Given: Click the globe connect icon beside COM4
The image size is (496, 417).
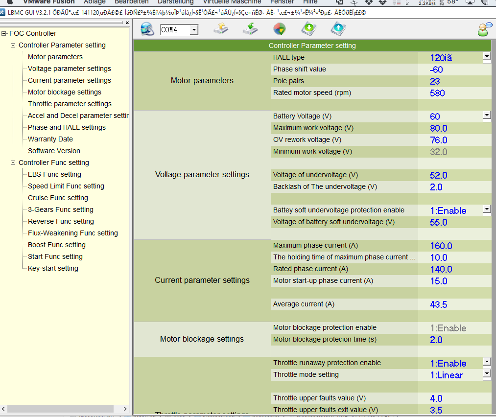Looking at the screenshot, I should 147,29.
